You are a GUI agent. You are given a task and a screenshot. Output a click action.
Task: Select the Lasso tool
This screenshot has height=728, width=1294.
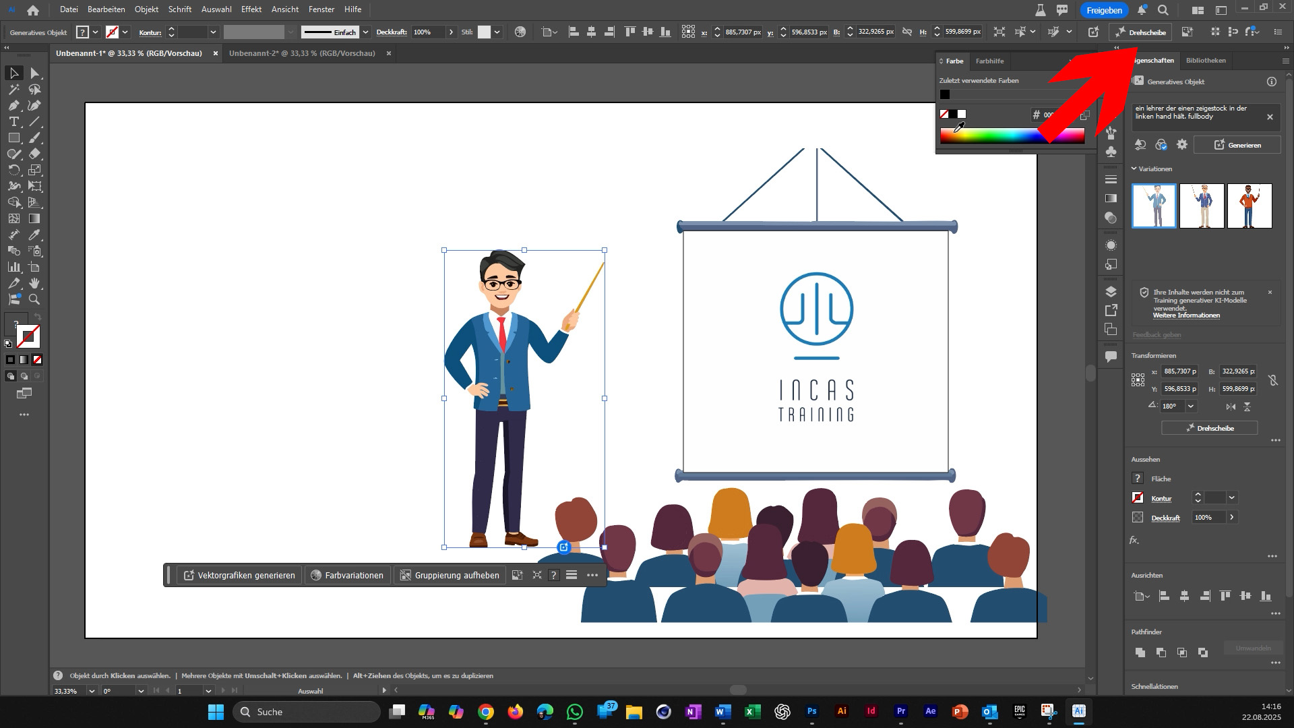pyautogui.click(x=35, y=89)
